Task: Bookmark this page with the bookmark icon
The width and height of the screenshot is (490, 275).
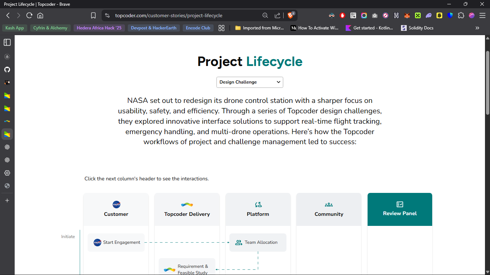Action: coord(93,15)
